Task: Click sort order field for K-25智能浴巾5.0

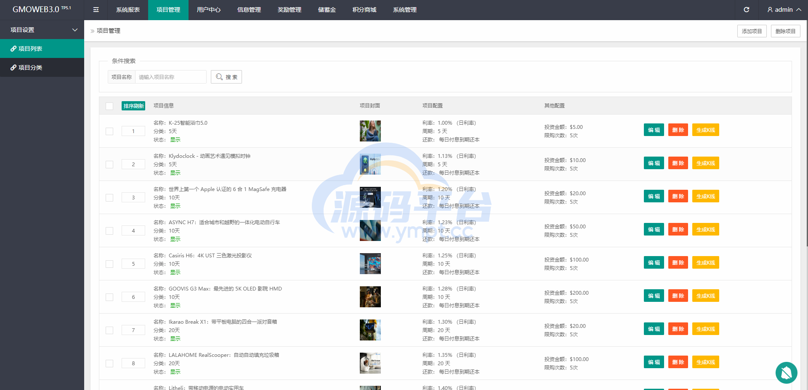Action: (x=133, y=131)
